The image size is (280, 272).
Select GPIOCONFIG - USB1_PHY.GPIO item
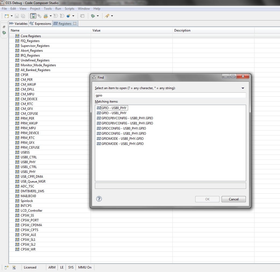121,134
